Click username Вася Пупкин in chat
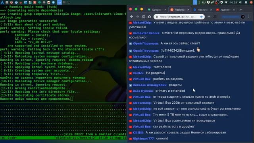This screenshot has width=254, height=143. (x=143, y=91)
